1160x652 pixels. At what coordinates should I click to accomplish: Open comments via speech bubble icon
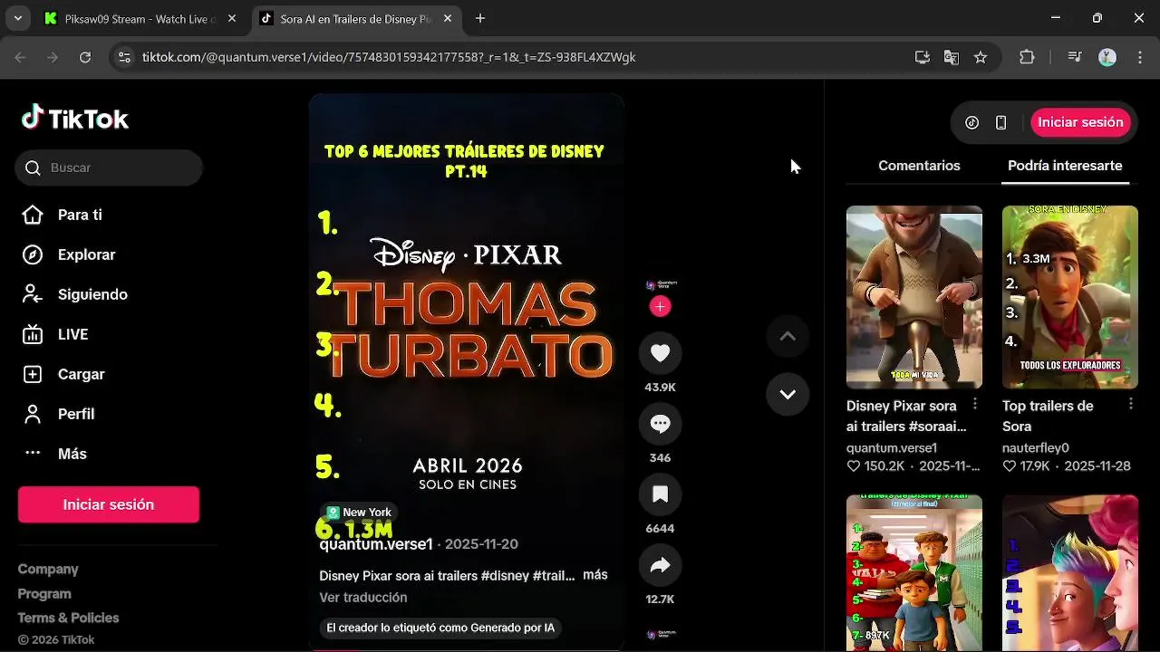coord(660,424)
